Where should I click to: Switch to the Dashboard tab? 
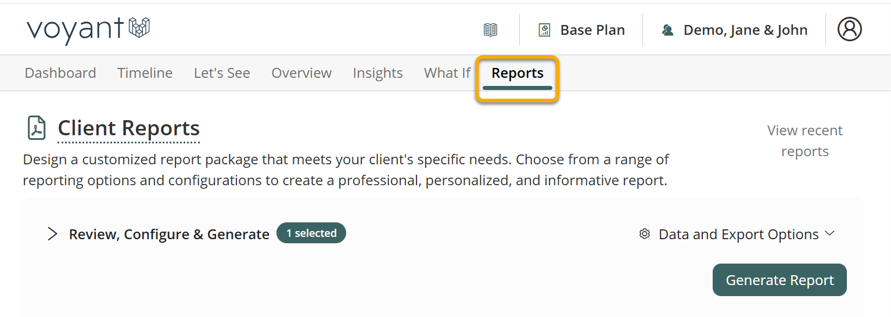60,73
